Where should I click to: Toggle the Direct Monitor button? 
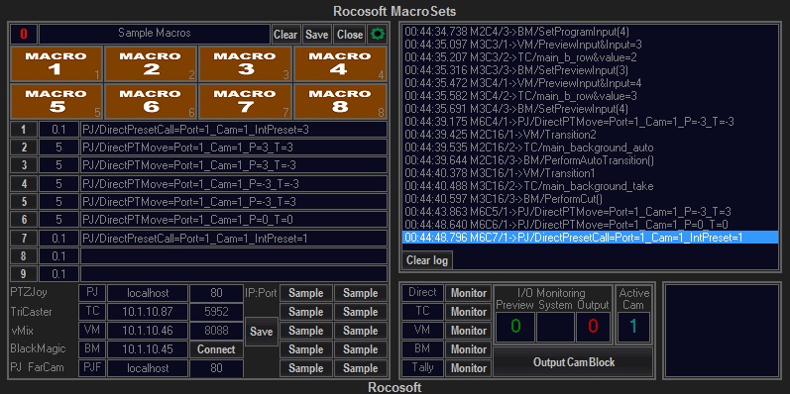coord(469,293)
